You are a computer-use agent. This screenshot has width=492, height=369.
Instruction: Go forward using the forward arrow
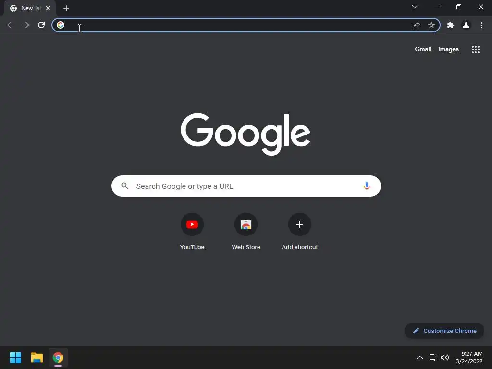coord(26,25)
